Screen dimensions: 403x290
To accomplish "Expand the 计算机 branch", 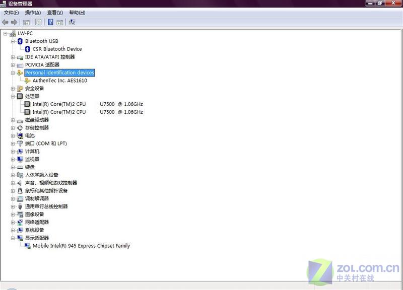I will 13,152.
